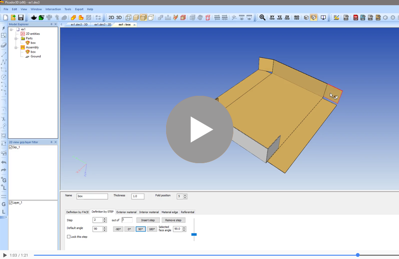Open the Edit menu
The image size is (399, 259).
[x=15, y=9]
